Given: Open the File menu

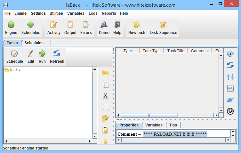Looking at the screenshot, I should pos(7,13).
